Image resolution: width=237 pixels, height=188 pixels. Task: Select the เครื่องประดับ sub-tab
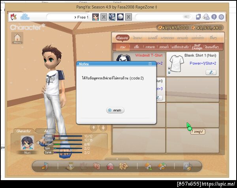[180, 47]
